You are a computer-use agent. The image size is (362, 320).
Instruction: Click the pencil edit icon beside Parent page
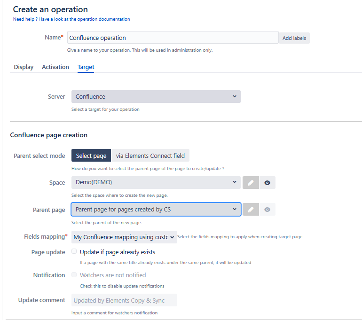coord(251,210)
